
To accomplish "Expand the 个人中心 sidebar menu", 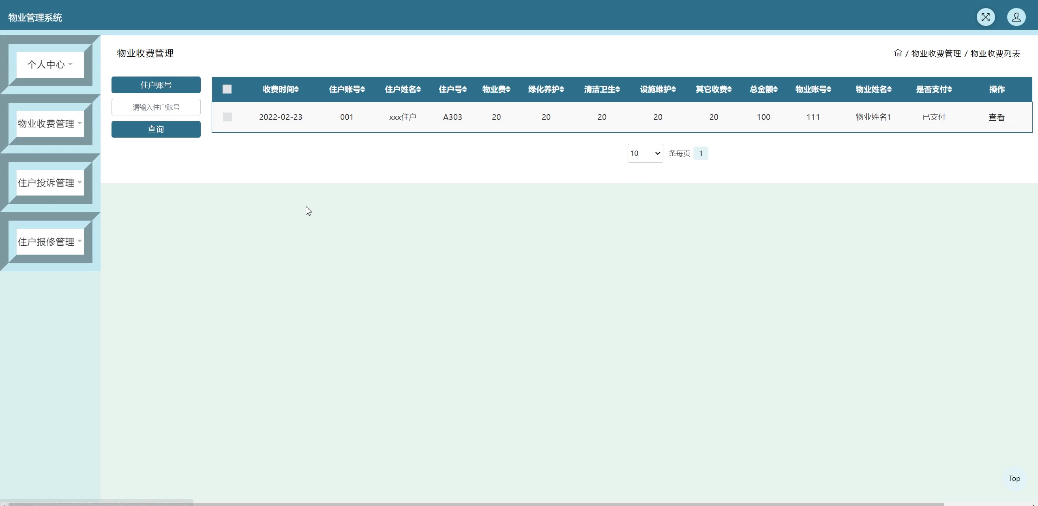I will 50,64.
